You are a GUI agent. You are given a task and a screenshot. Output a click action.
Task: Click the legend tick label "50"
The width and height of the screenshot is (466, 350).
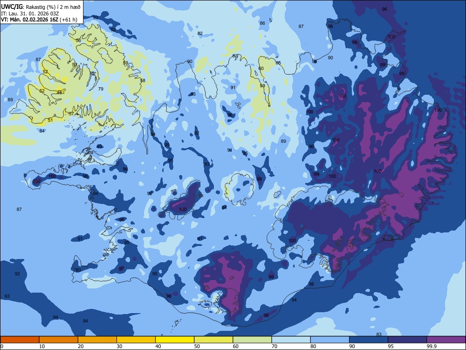tap(197, 346)
